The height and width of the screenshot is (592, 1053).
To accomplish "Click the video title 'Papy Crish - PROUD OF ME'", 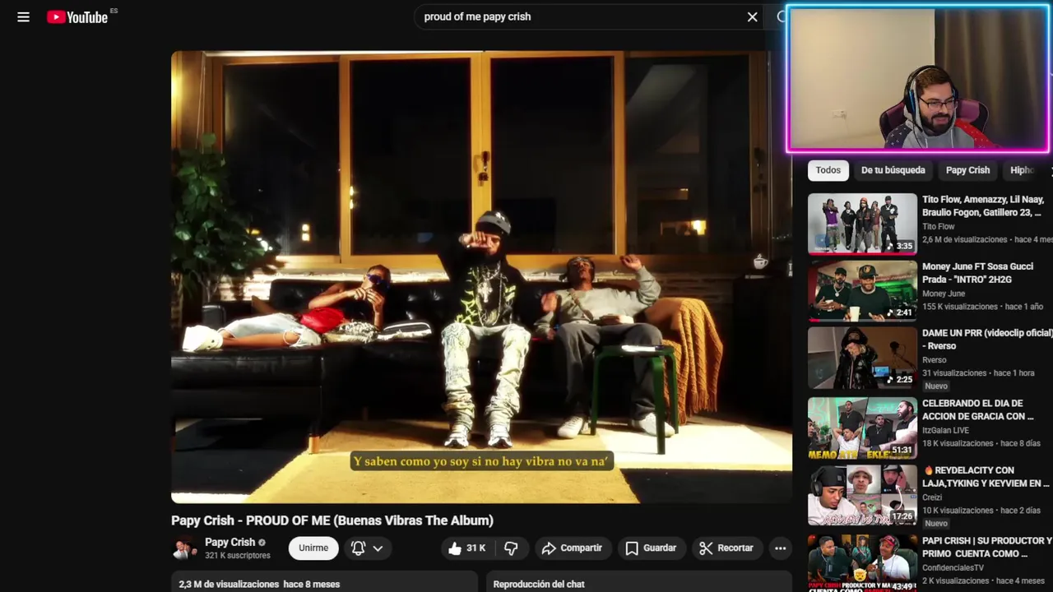I will tap(332, 520).
